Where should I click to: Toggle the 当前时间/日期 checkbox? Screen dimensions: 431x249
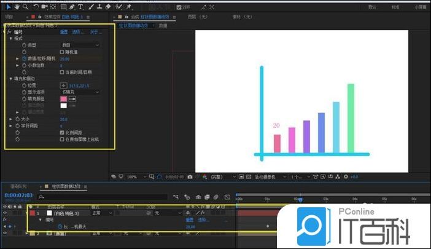[62, 72]
